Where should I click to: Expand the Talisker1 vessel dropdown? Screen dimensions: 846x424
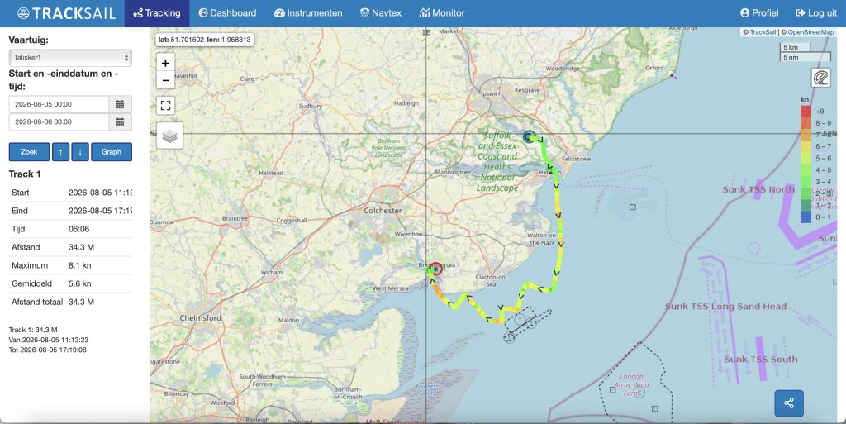point(70,58)
